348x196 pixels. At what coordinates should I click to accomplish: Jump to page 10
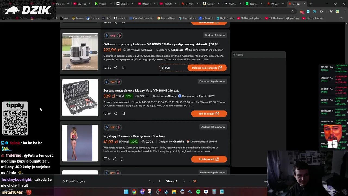pos(194,181)
